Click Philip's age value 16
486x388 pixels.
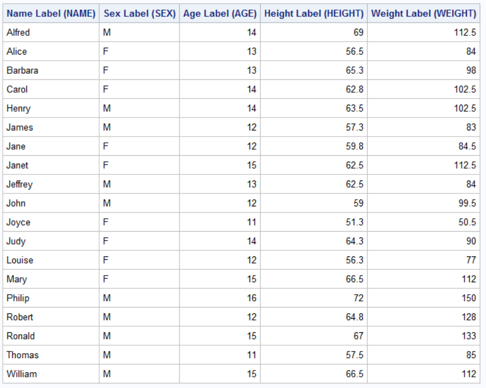coord(251,298)
